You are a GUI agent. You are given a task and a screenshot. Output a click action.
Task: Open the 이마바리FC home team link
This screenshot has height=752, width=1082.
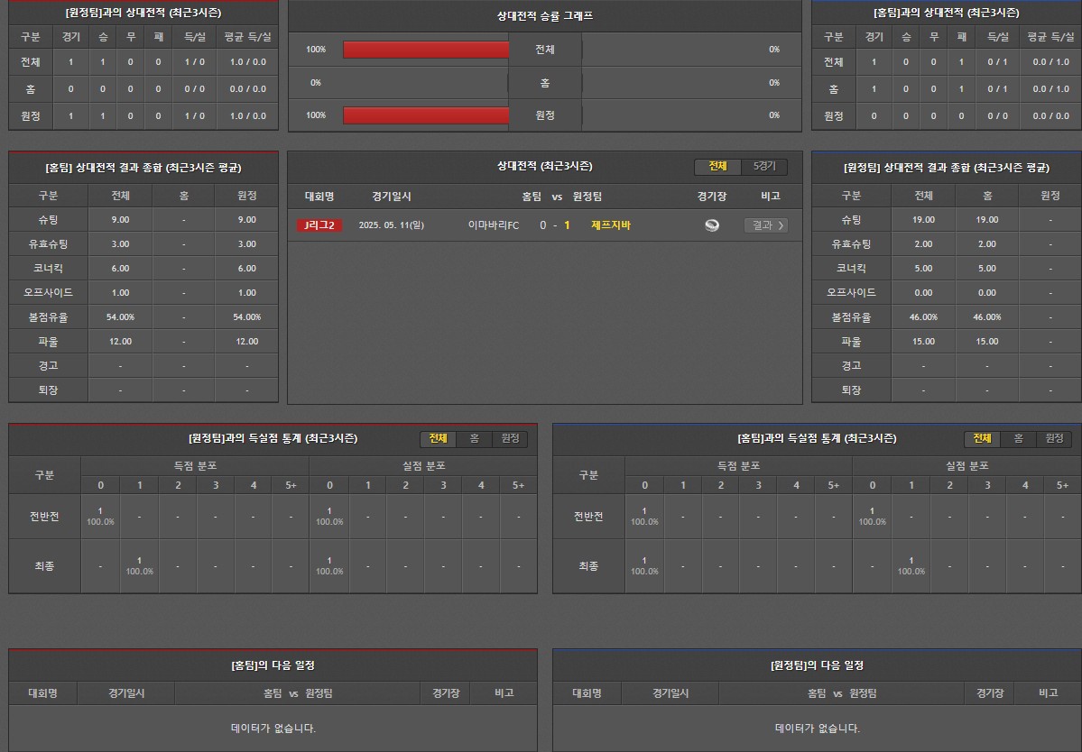click(x=494, y=225)
